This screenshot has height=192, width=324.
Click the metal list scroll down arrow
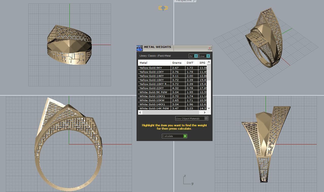pos(209,108)
